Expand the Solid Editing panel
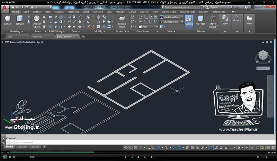 [56, 31]
